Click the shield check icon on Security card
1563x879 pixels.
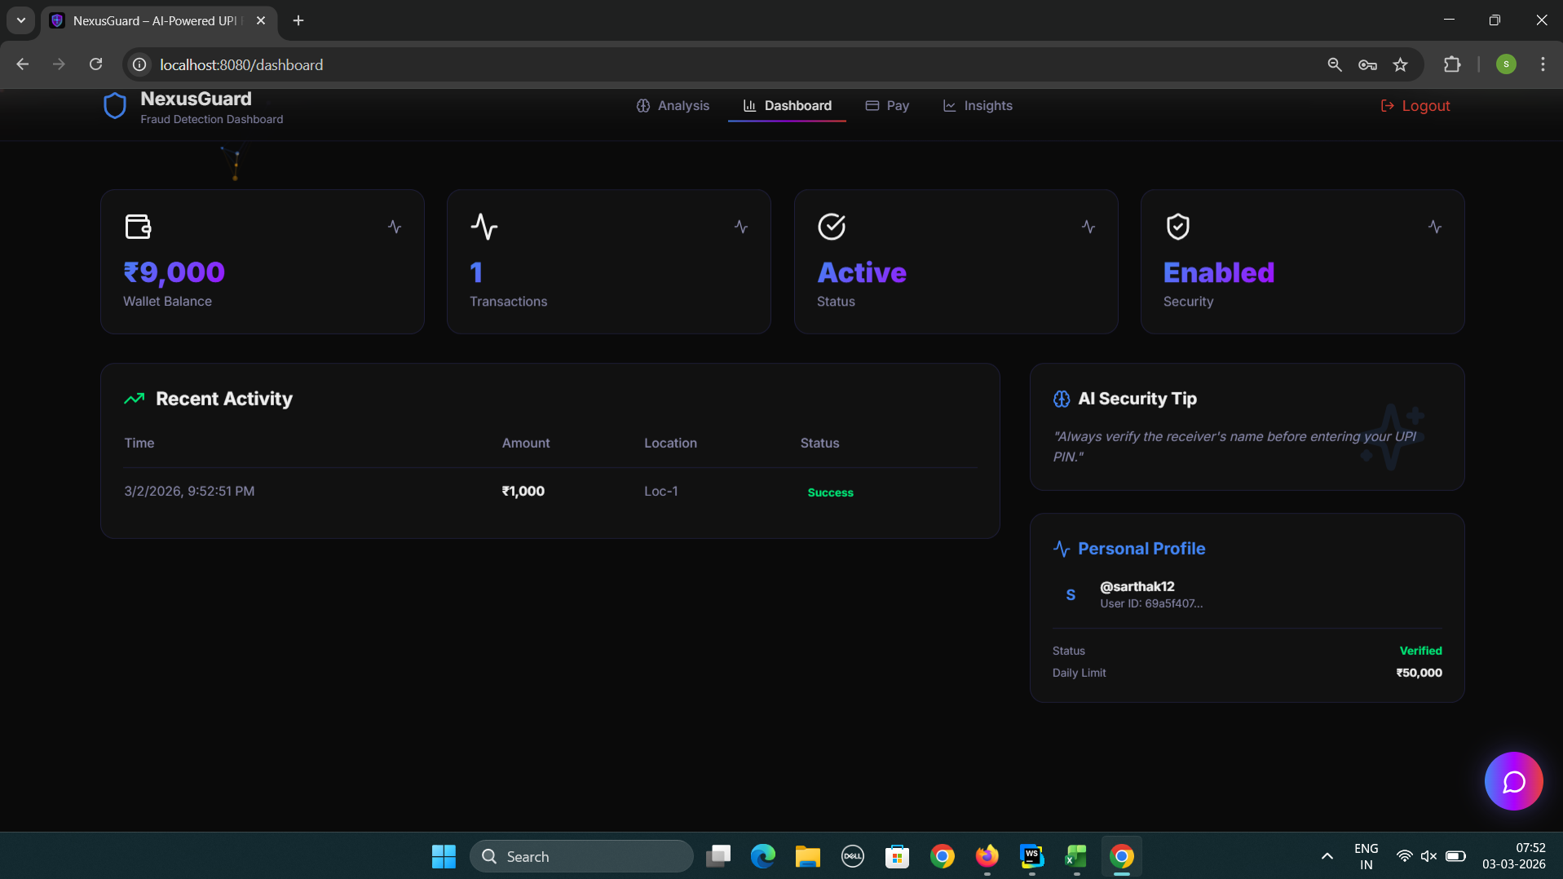[1177, 226]
